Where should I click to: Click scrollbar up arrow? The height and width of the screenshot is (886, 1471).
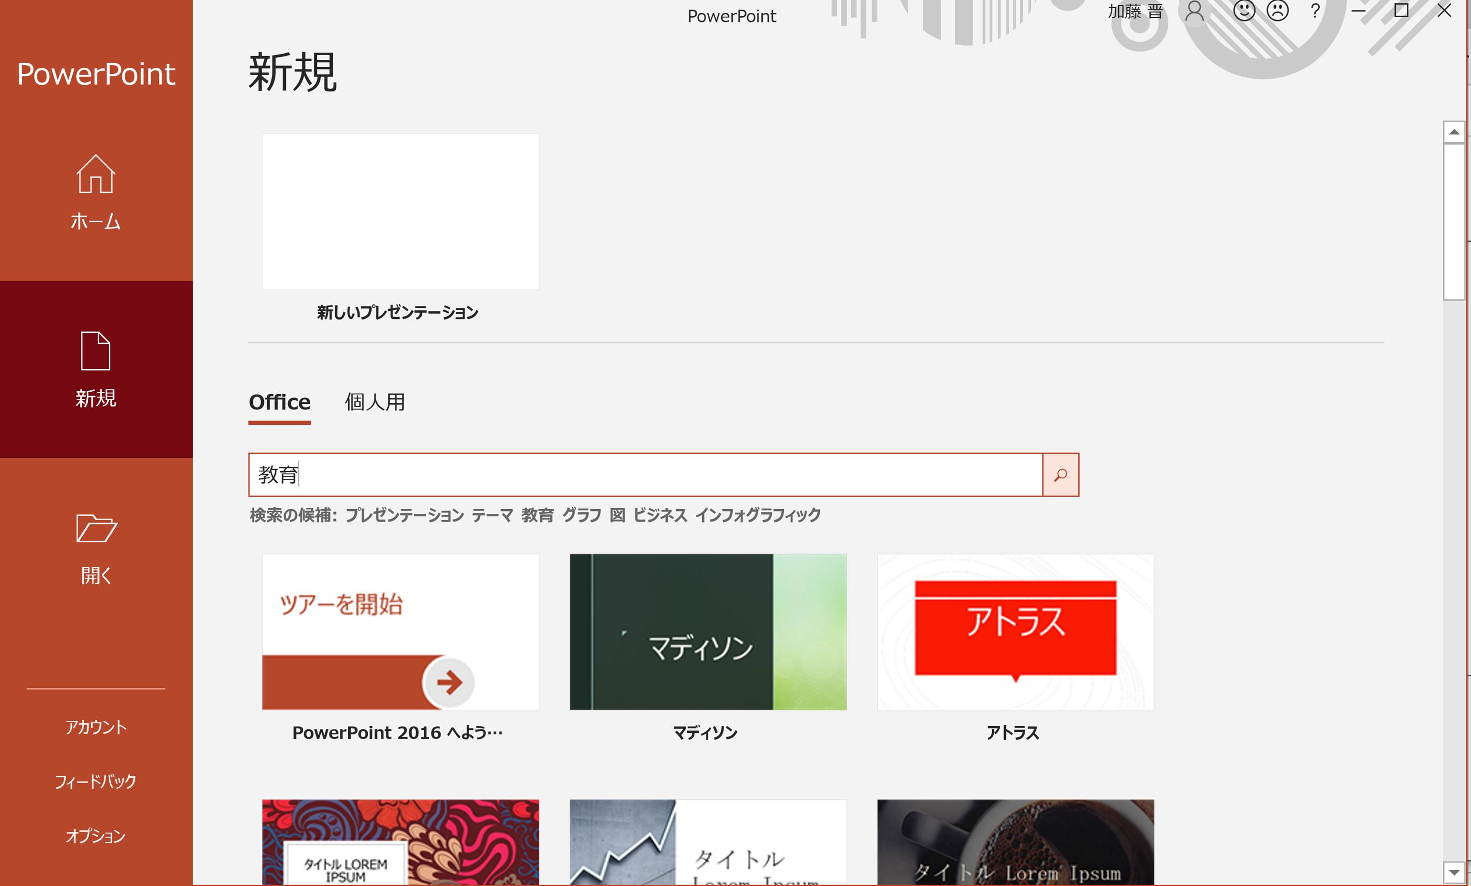click(x=1454, y=132)
